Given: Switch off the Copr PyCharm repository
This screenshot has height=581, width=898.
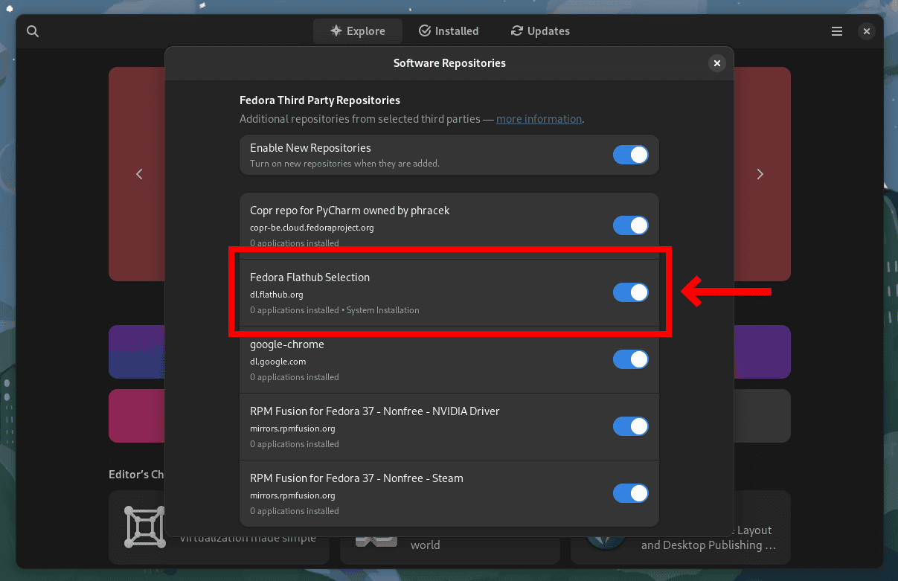Looking at the screenshot, I should pyautogui.click(x=630, y=225).
